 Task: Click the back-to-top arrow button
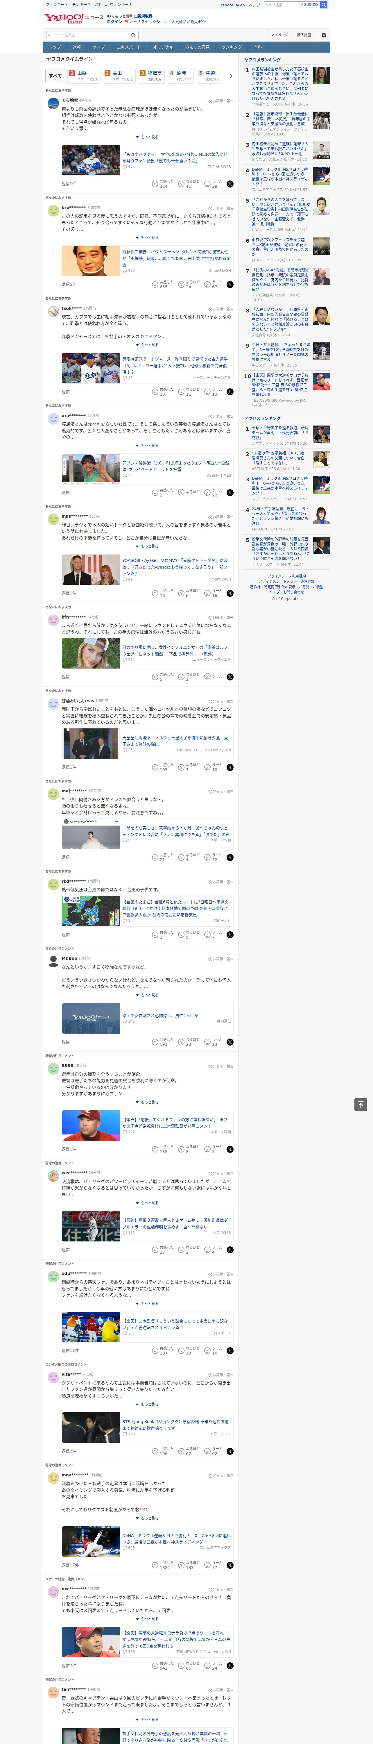(361, 1104)
